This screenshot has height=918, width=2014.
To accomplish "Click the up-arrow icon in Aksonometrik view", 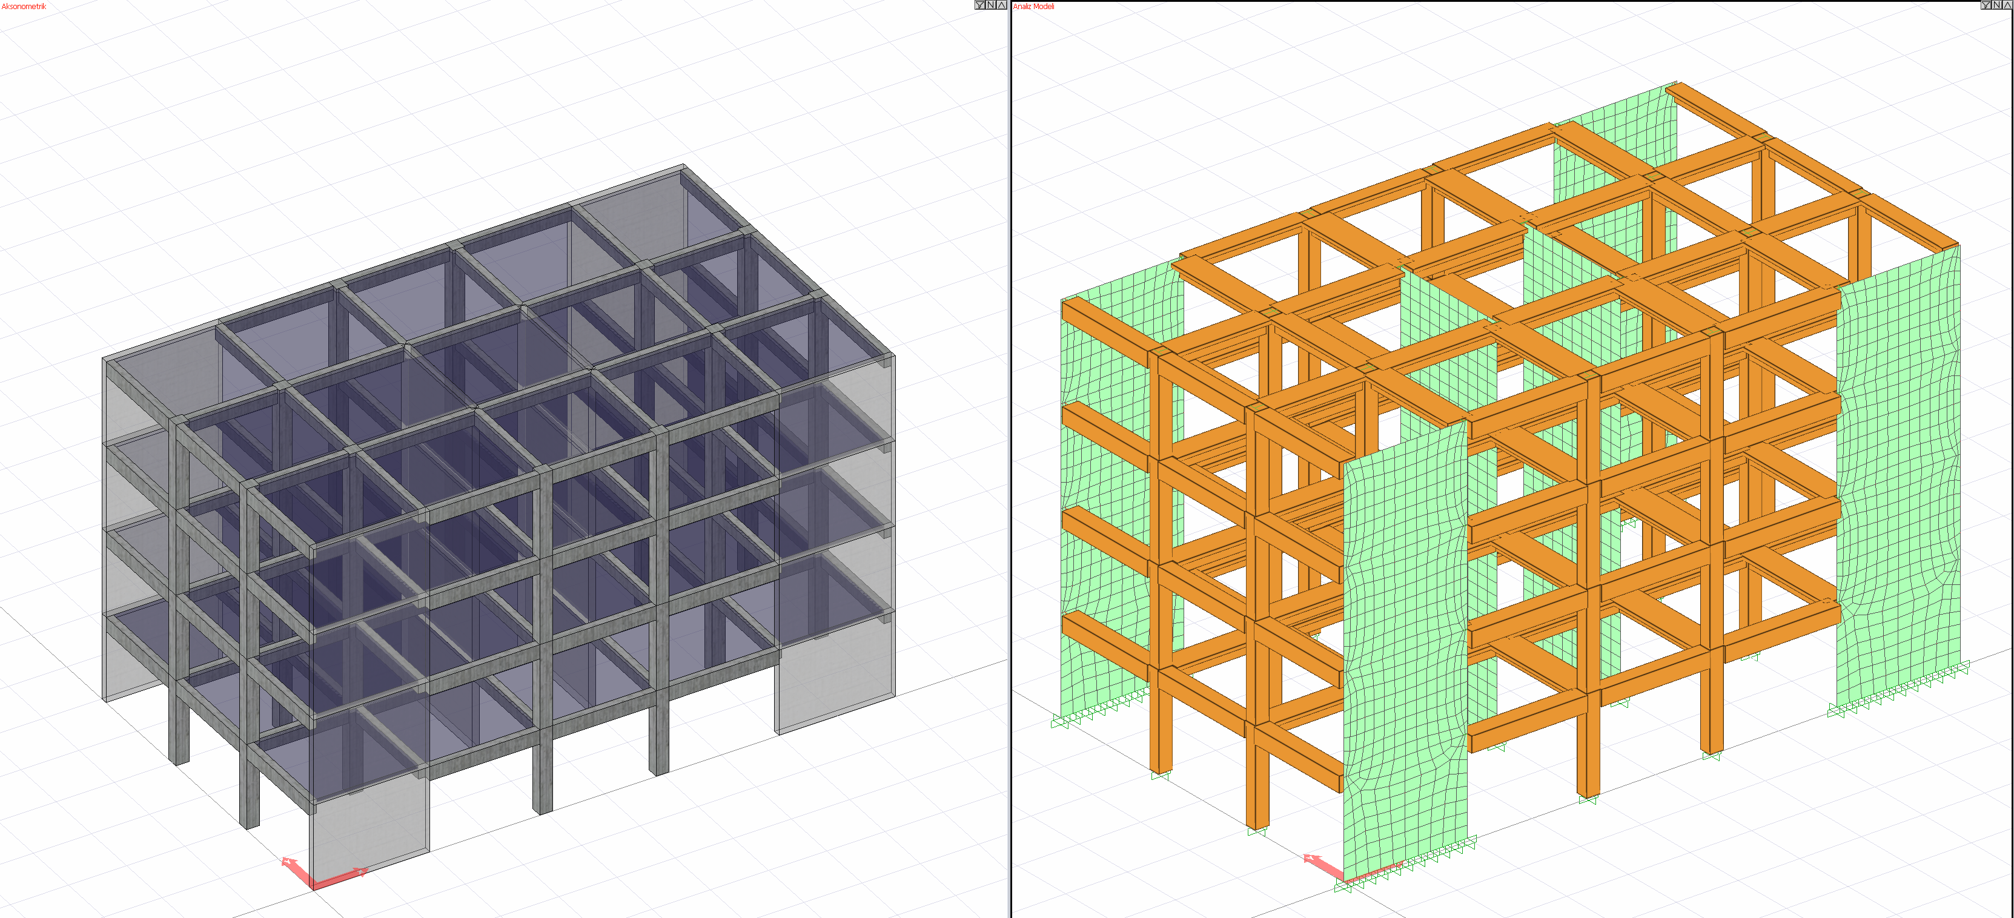I will coord(1001,5).
